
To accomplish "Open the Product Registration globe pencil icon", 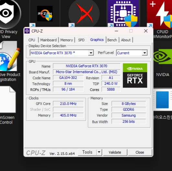I will (9, 56).
